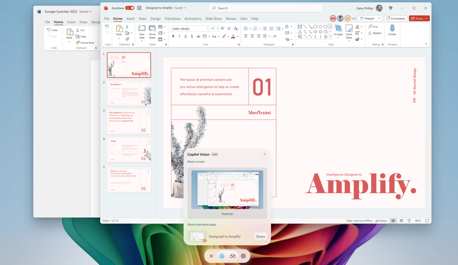The image size is (458, 265).
Task: Decrease font size button
Action: pos(229,28)
